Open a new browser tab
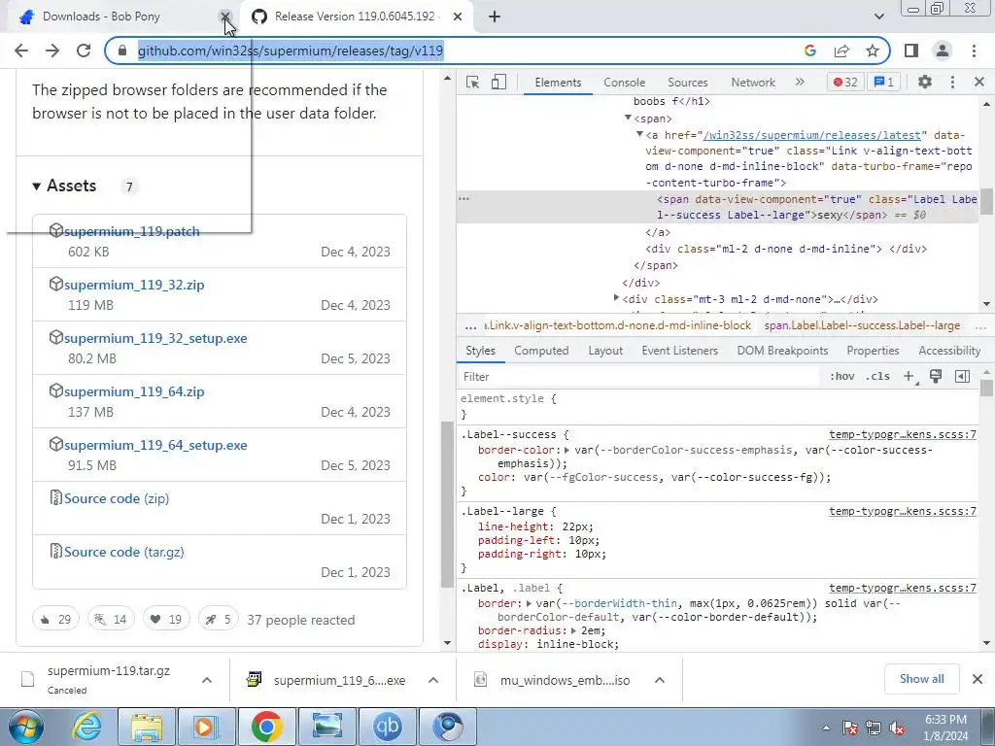The width and height of the screenshot is (995, 746). (x=495, y=17)
